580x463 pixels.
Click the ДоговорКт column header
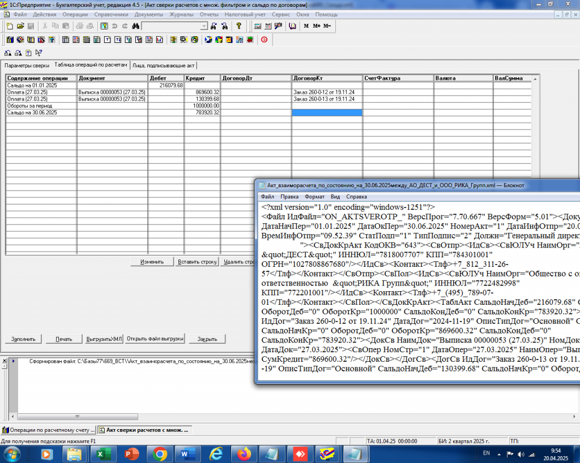click(x=327, y=78)
